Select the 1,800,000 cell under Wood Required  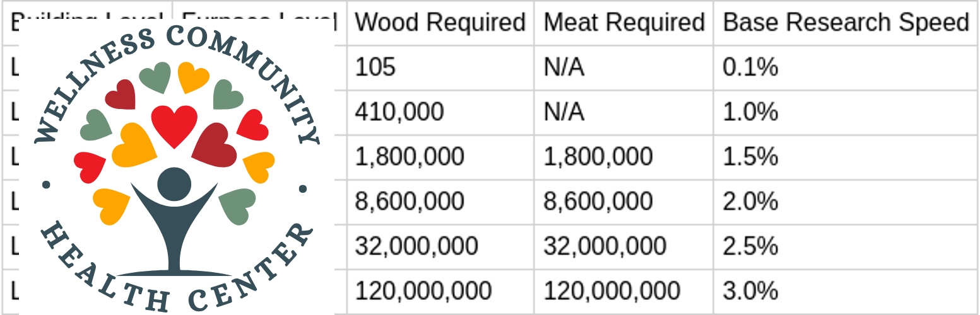tap(440, 157)
